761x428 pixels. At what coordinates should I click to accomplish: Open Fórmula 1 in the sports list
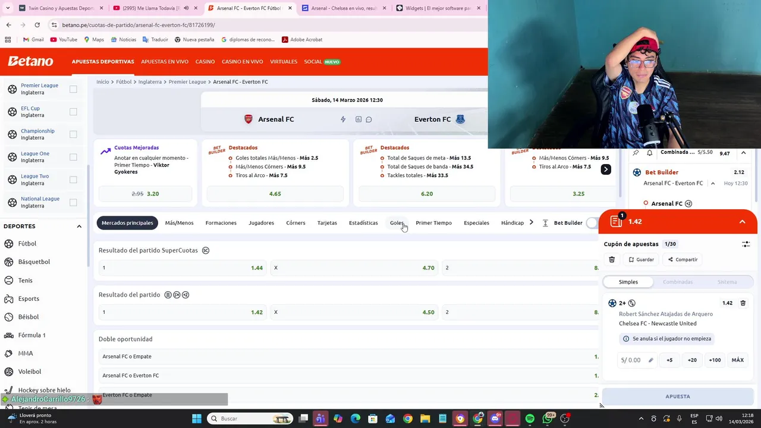click(x=32, y=335)
